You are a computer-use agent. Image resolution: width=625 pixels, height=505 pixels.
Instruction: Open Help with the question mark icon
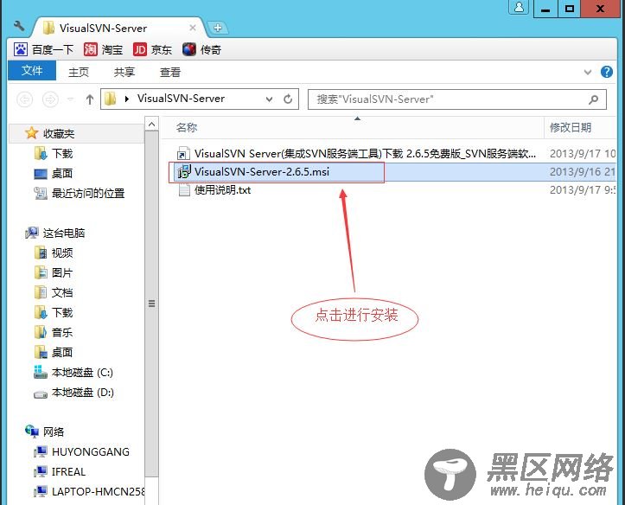click(607, 72)
